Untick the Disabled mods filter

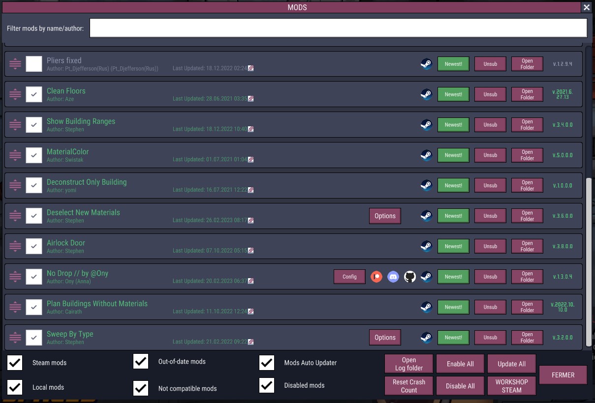tap(267, 385)
